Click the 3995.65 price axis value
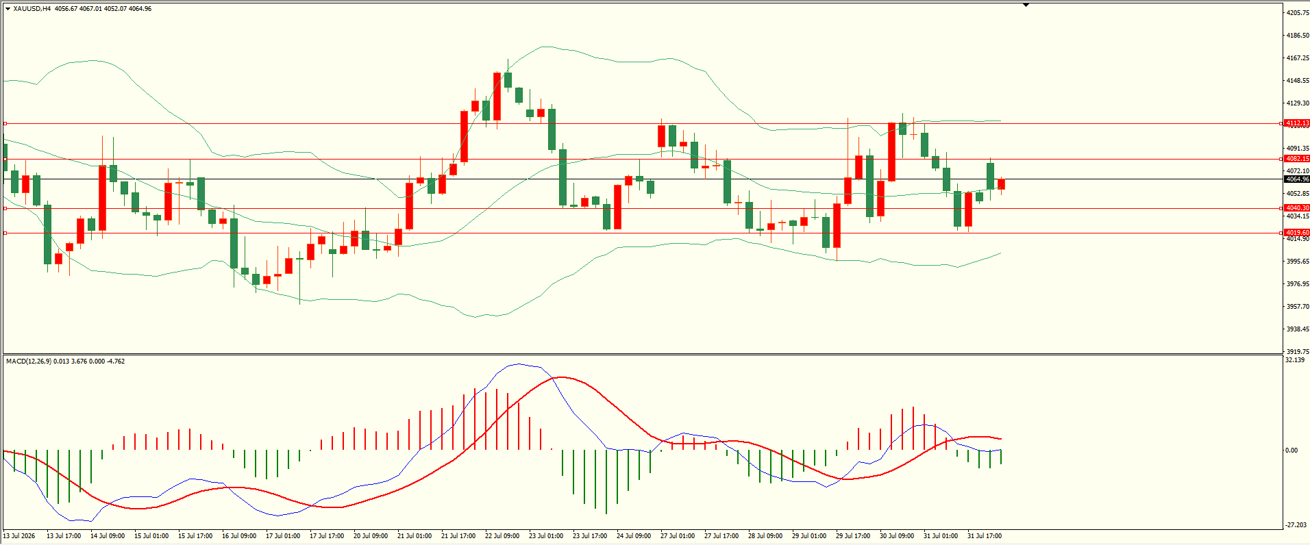This screenshot has height=545, width=1310. click(x=1298, y=262)
